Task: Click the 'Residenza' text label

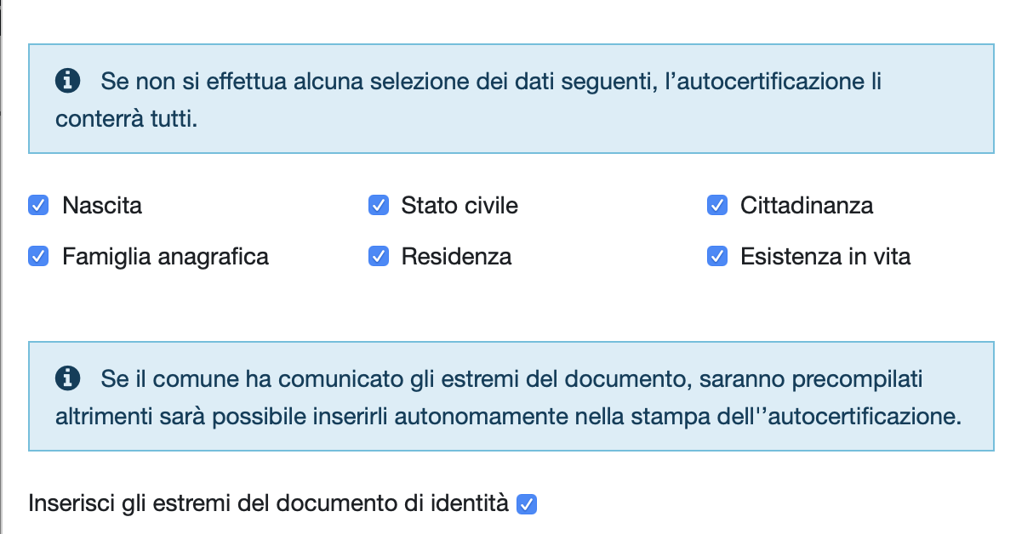Action: pyautogui.click(x=457, y=257)
